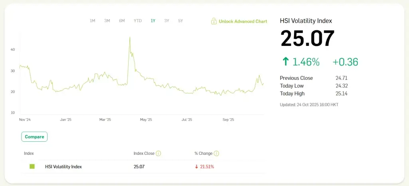Click the % Change column header
Screen dimensions: 409x186
click(203, 153)
